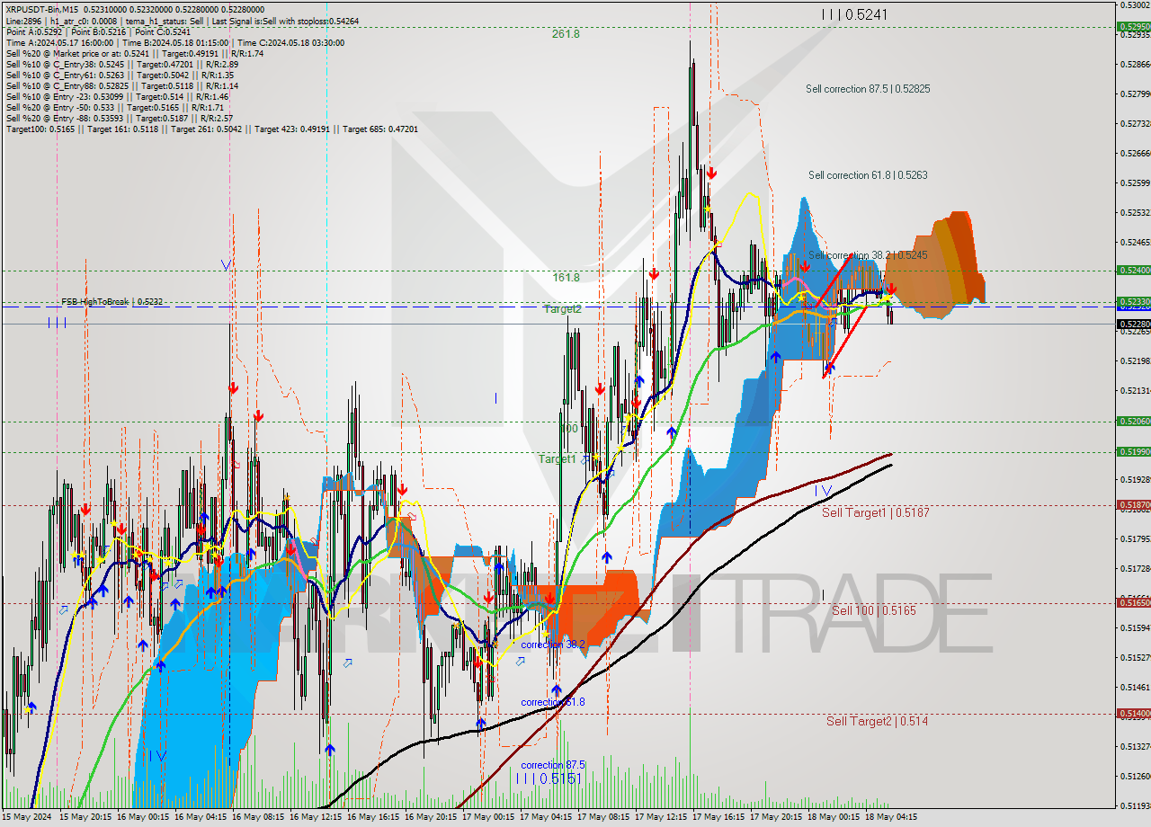Click the 0.52733 price axis value

(x=1135, y=123)
